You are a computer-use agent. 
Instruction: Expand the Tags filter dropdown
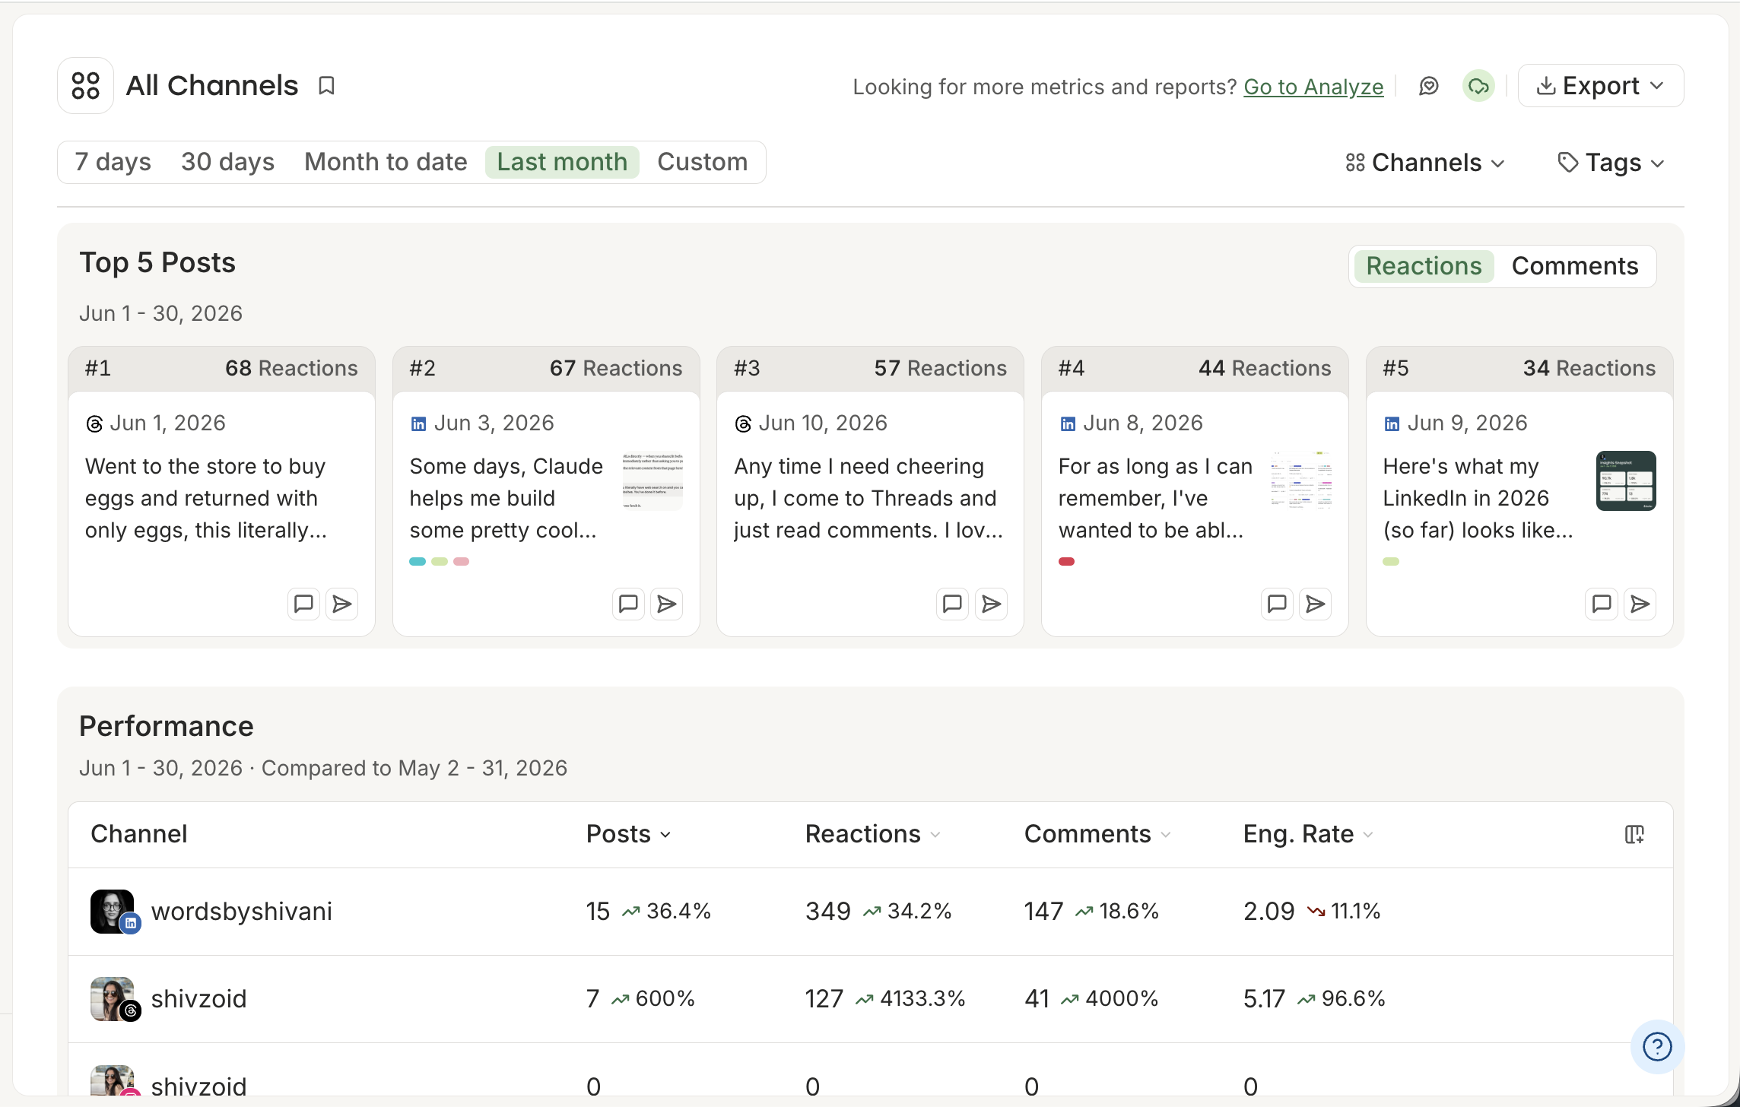pos(1611,163)
